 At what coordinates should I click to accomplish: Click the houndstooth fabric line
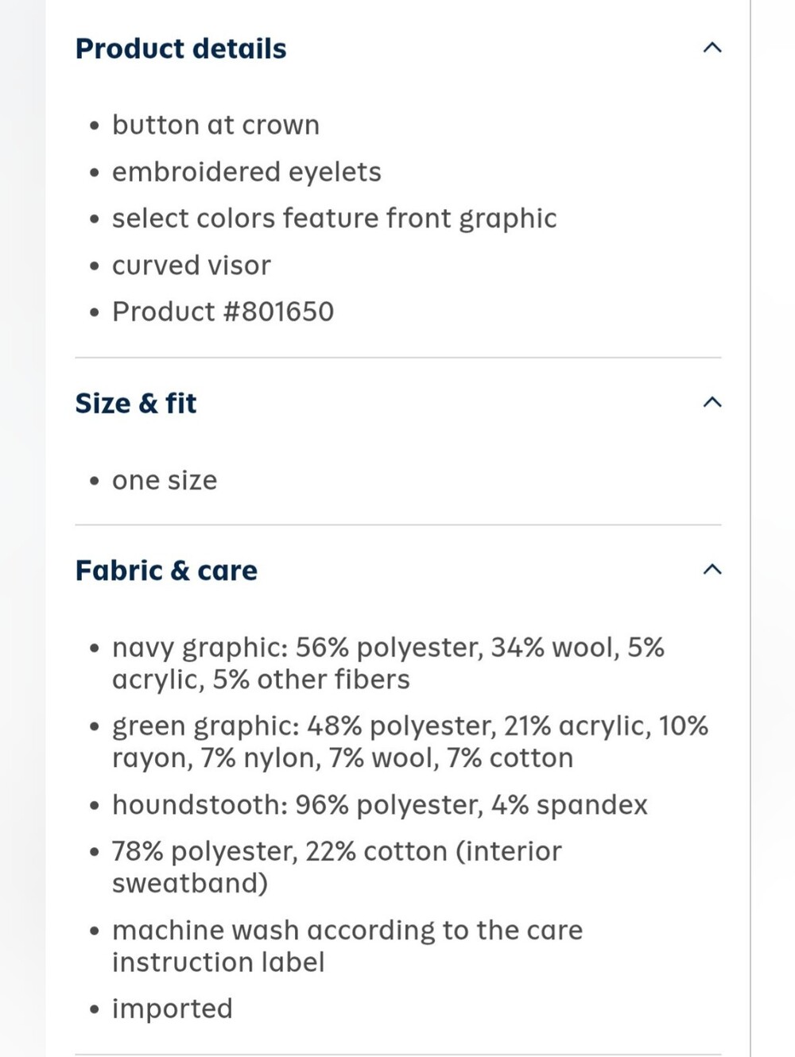(379, 805)
